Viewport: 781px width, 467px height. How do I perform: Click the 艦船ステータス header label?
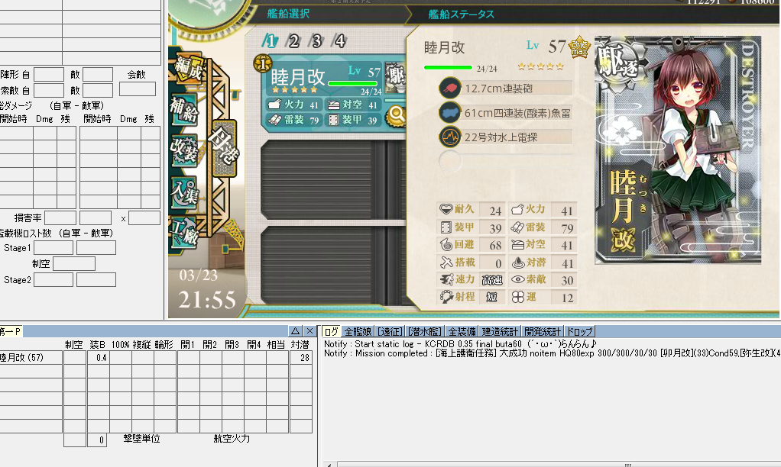pyautogui.click(x=462, y=14)
